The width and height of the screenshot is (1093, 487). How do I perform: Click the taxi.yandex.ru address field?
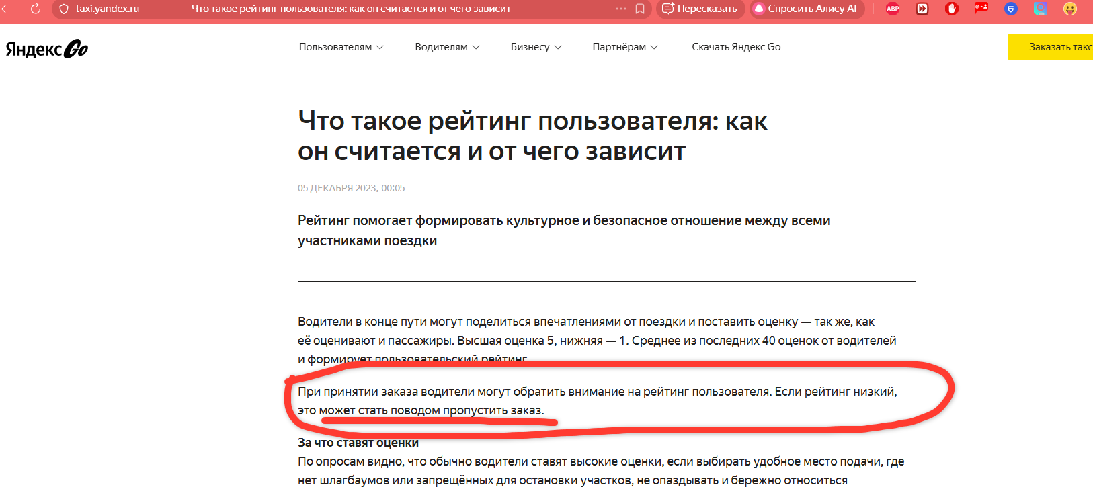point(108,9)
